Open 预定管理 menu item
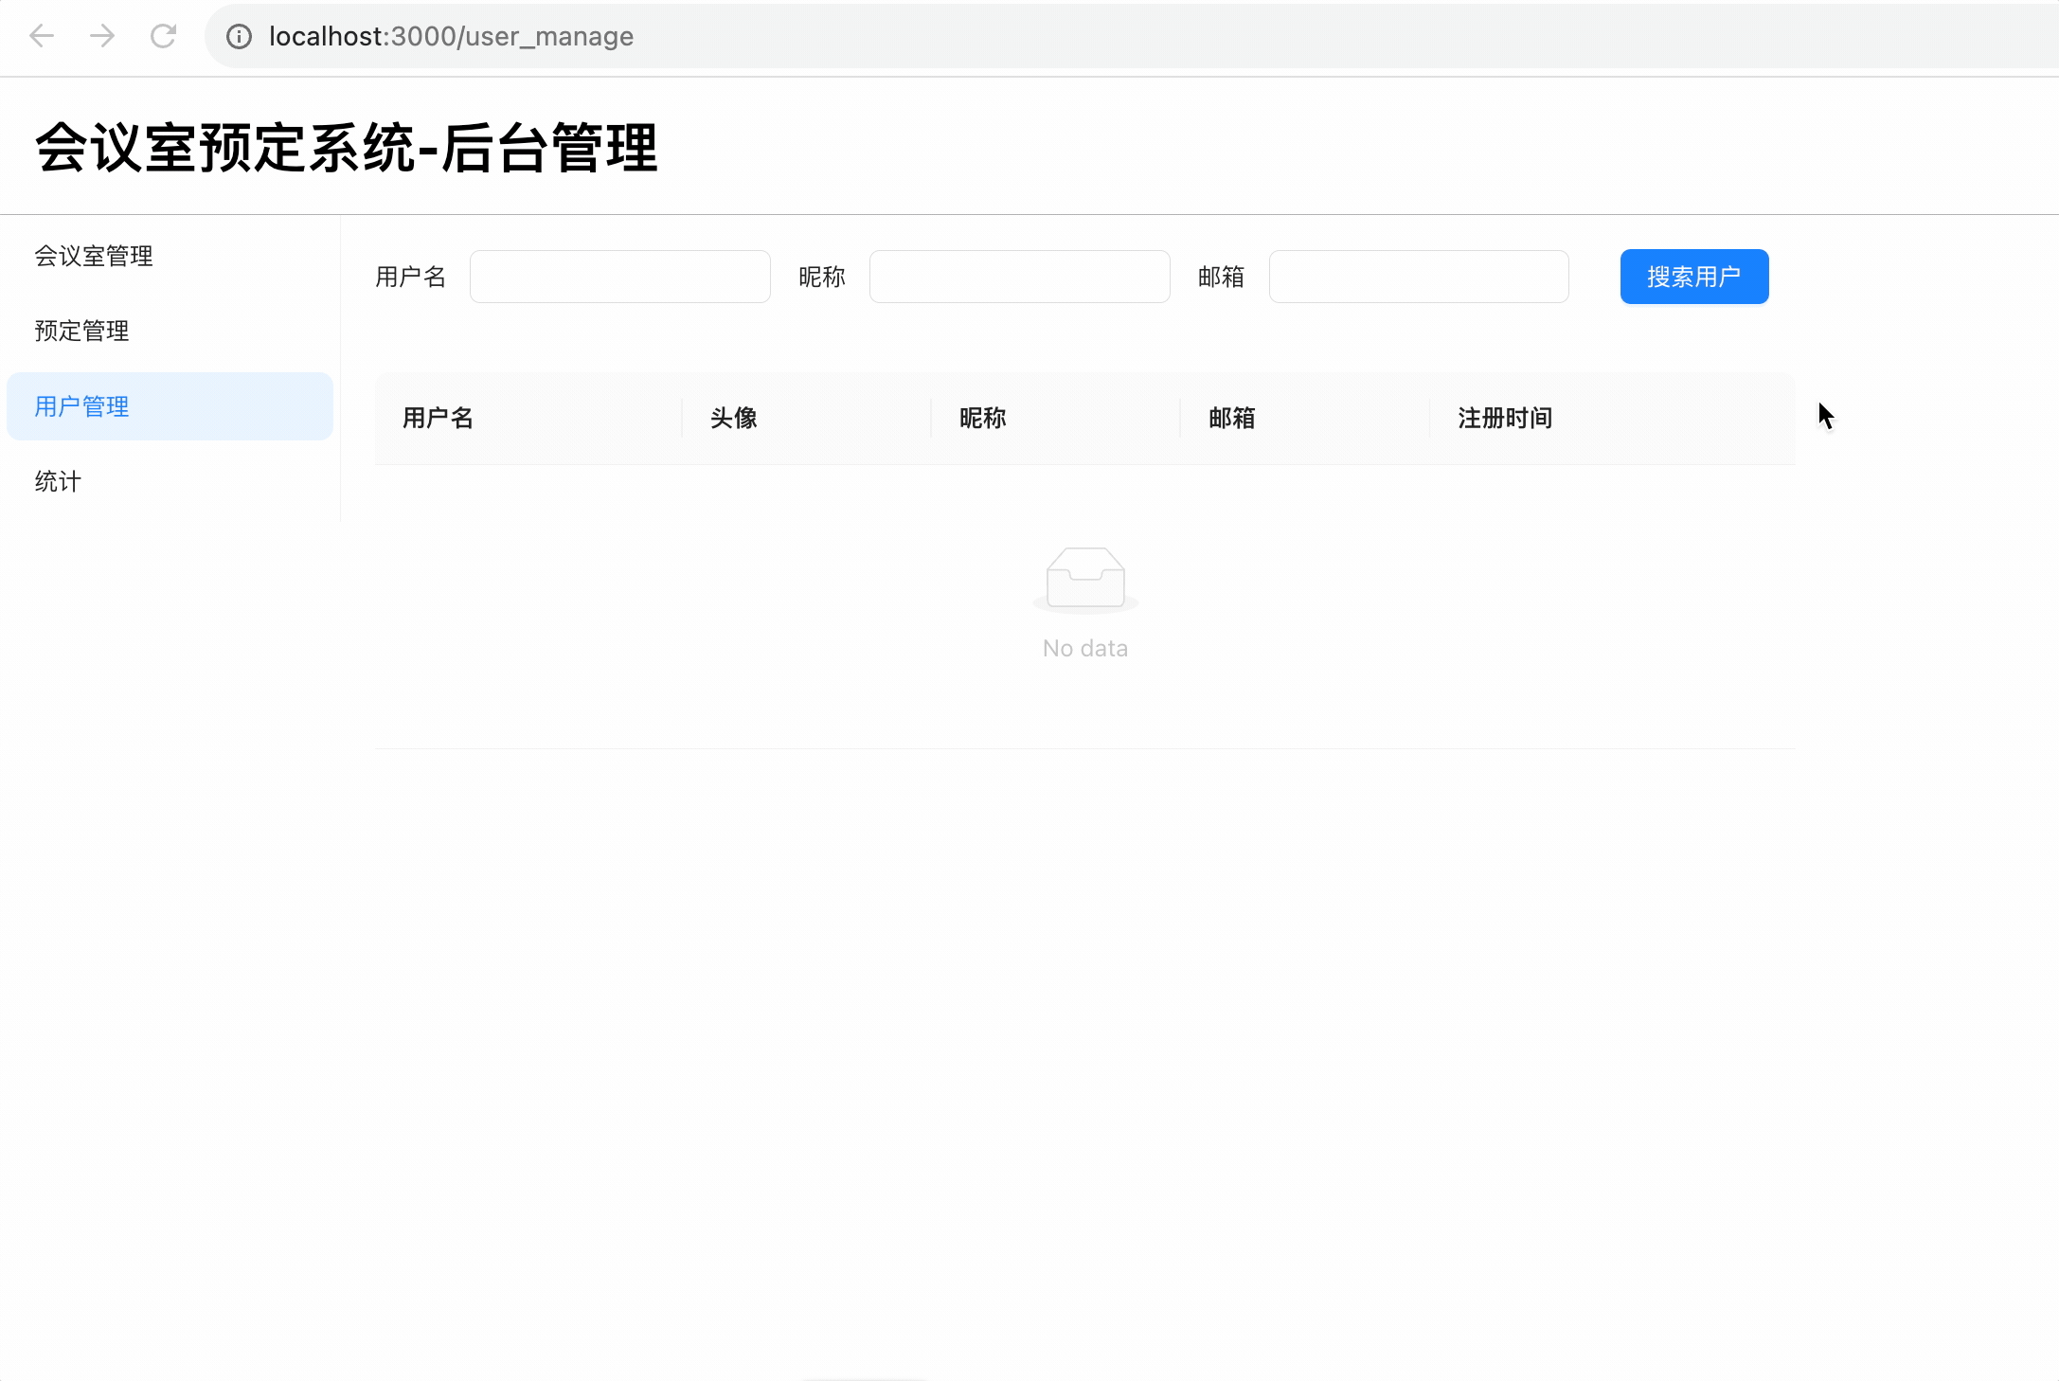This screenshot has width=2059, height=1381. coord(81,331)
